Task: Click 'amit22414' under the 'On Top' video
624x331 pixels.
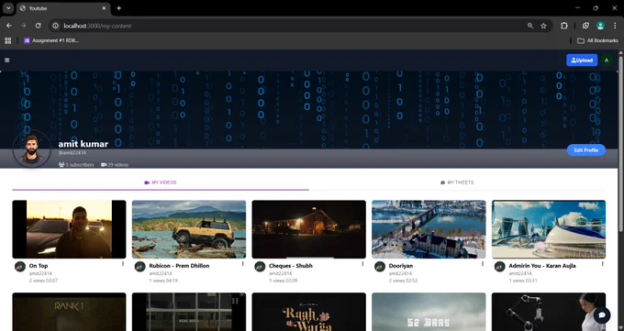Action: [40, 274]
